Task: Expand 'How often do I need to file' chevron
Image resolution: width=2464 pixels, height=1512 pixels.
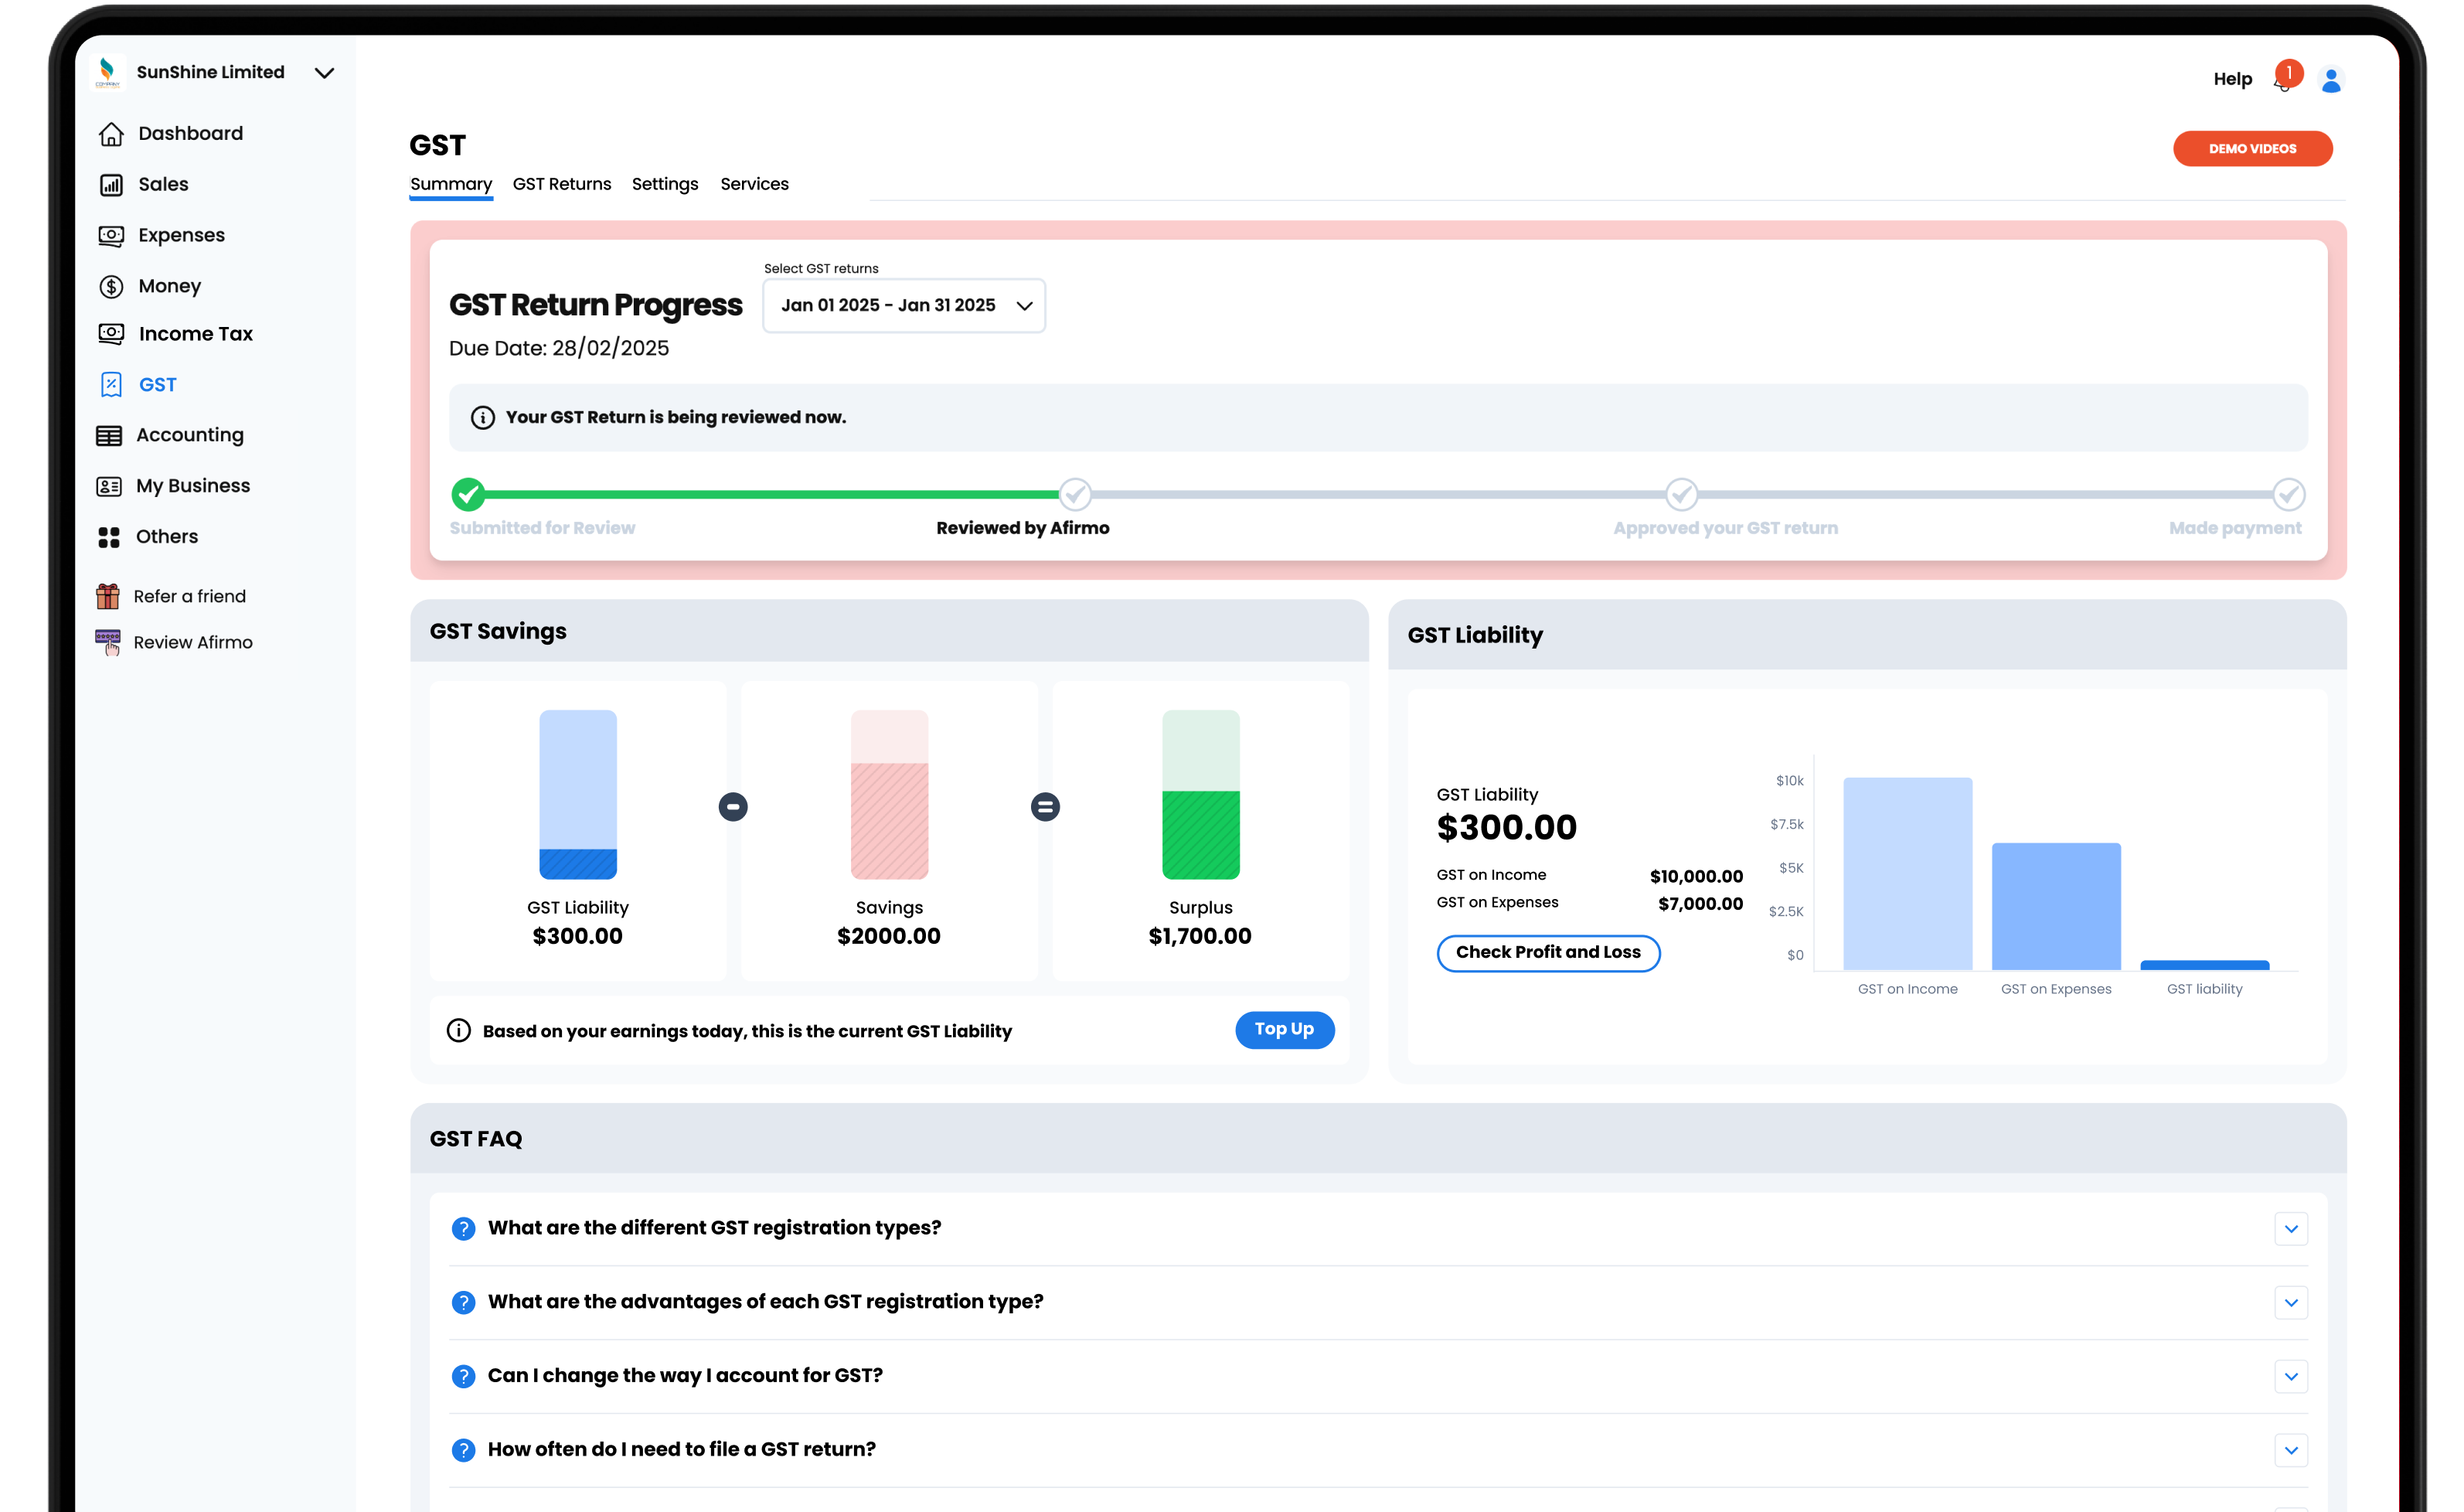Action: (2291, 1451)
